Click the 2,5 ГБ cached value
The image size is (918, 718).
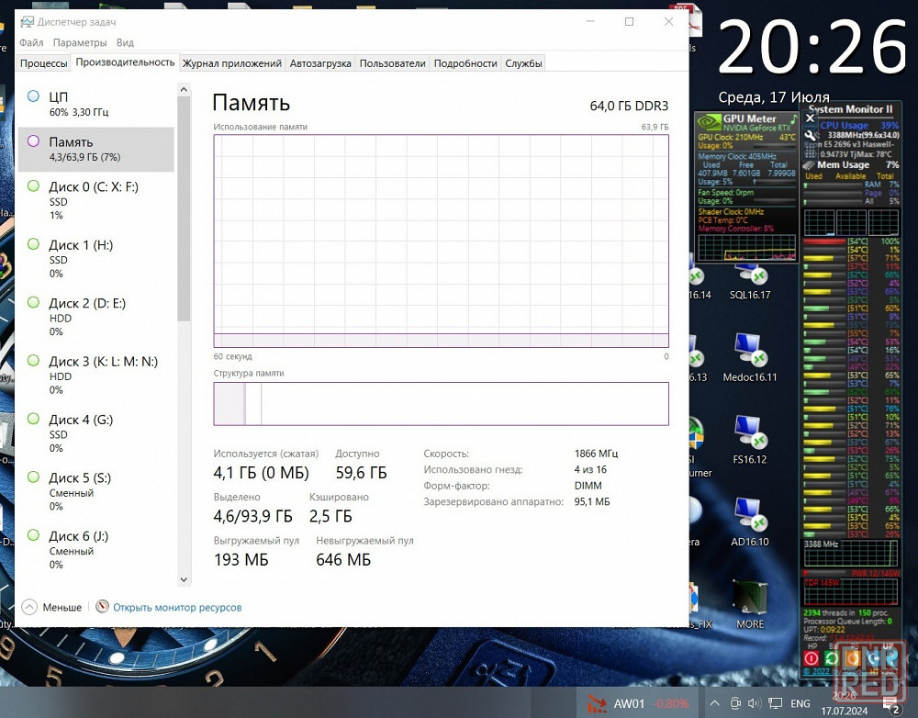coord(330,516)
